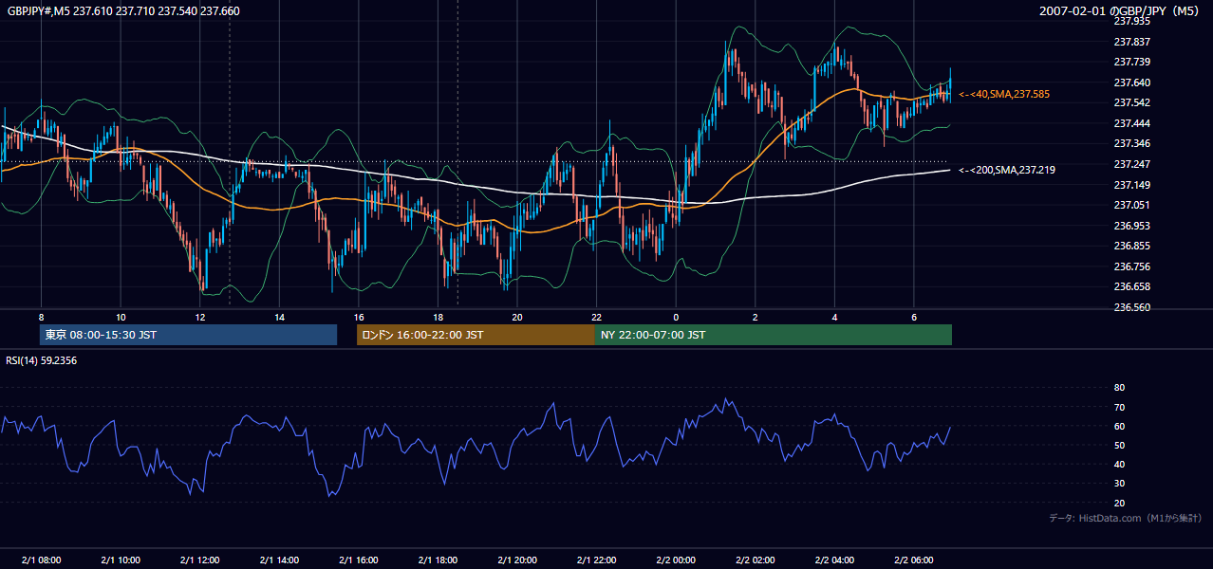Screen dimensions: 1213x569
Task: Click the 2/1 14:00 time axis label
Action: point(279,560)
